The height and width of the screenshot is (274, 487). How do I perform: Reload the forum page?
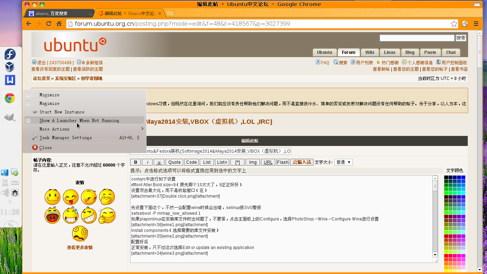[x=49, y=24]
